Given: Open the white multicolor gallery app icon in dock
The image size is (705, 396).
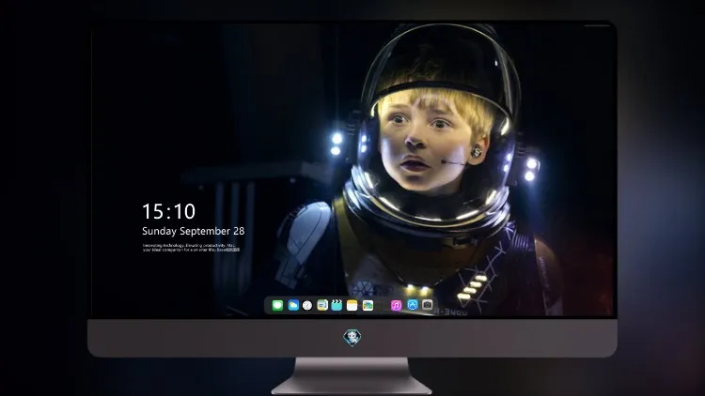Looking at the screenshot, I should (x=368, y=306).
